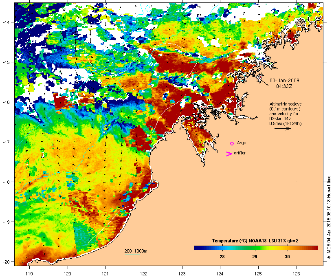Click the latitude label '-19'
This screenshot has width=334, height=277.
click(5, 222)
